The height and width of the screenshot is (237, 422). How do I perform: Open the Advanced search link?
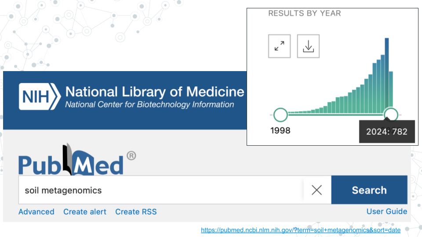(x=36, y=212)
